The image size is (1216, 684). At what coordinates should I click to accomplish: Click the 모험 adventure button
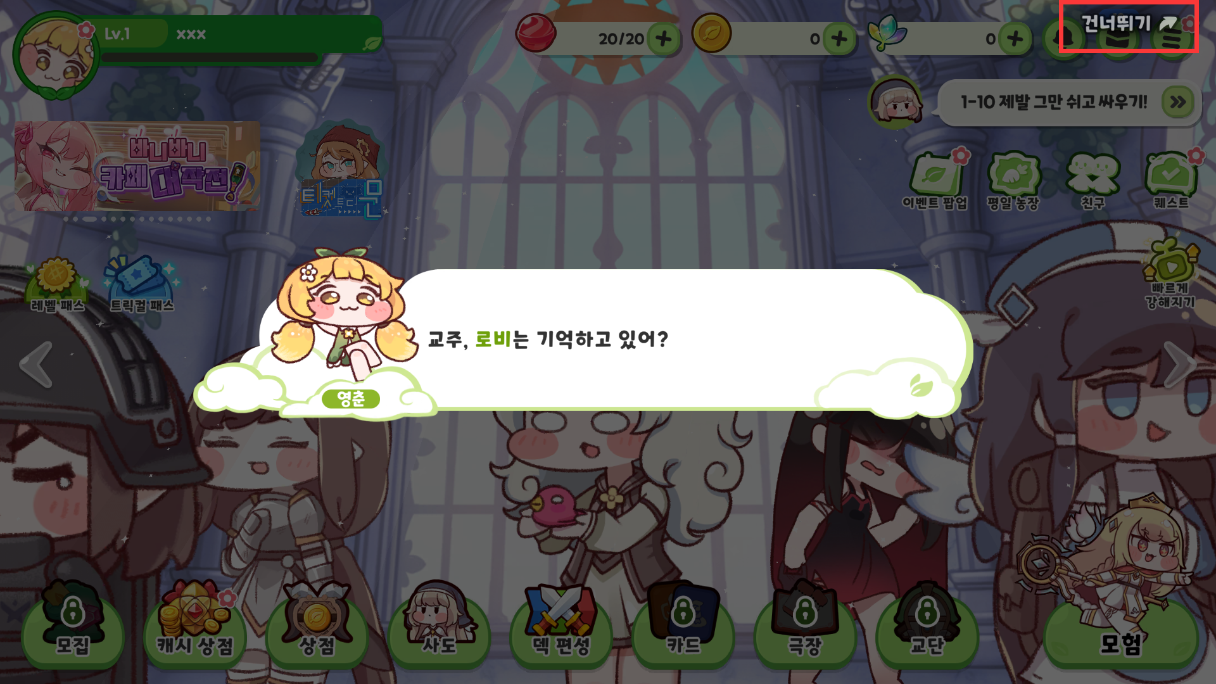tap(1120, 633)
